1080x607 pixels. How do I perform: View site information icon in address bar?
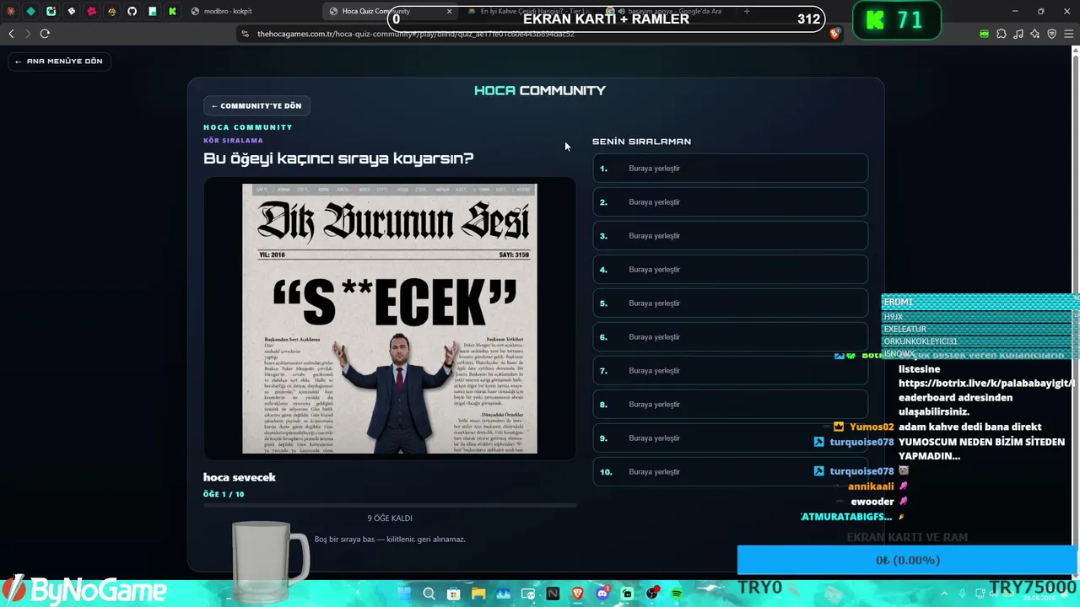(246, 34)
